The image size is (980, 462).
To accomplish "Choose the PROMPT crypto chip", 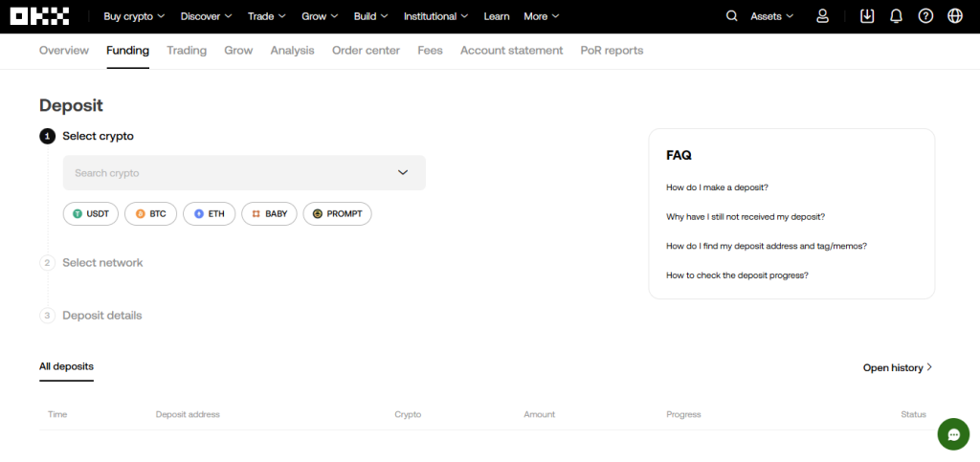I will [337, 214].
